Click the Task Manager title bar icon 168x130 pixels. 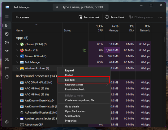7,7
